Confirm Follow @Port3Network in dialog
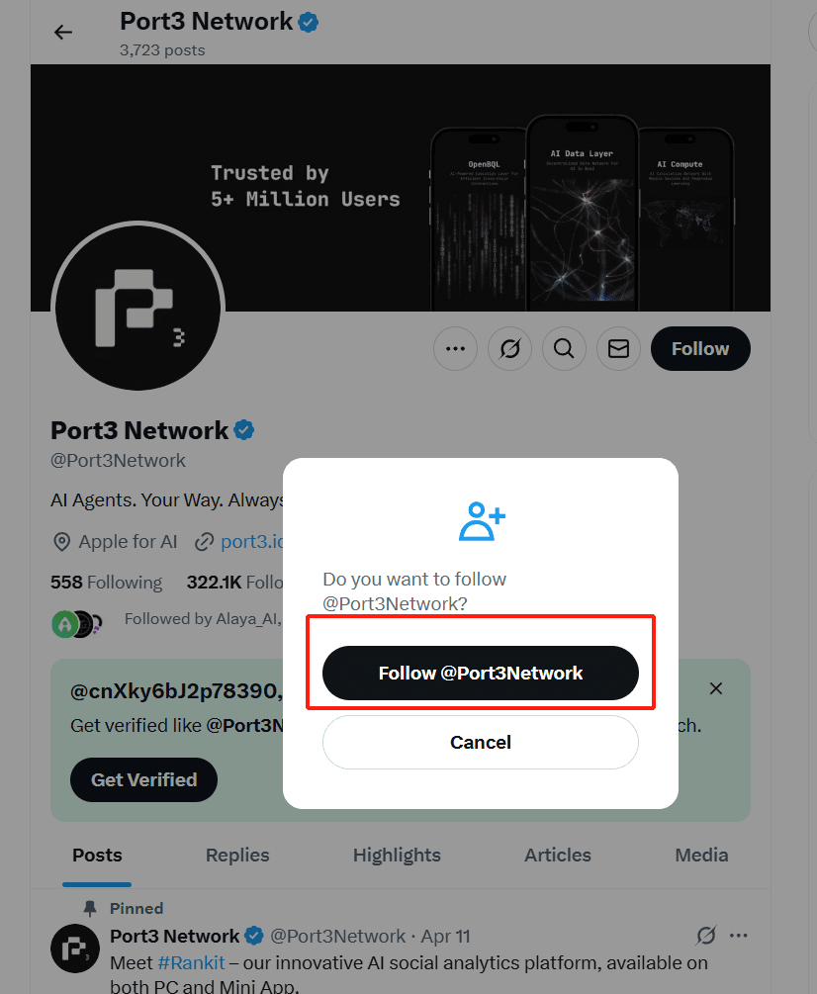The width and height of the screenshot is (817, 994). click(481, 674)
